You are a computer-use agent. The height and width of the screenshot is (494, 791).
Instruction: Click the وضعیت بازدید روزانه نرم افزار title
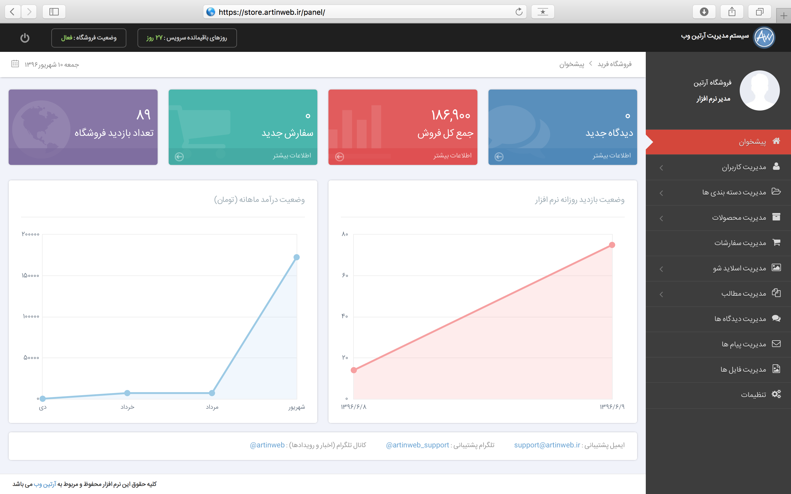[580, 200]
